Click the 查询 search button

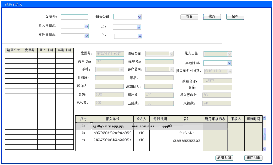click(x=189, y=17)
